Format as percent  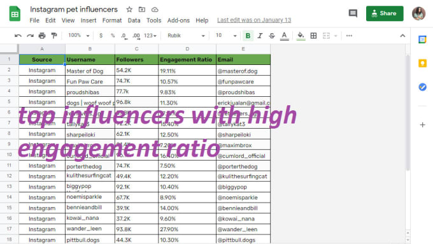[113, 36]
